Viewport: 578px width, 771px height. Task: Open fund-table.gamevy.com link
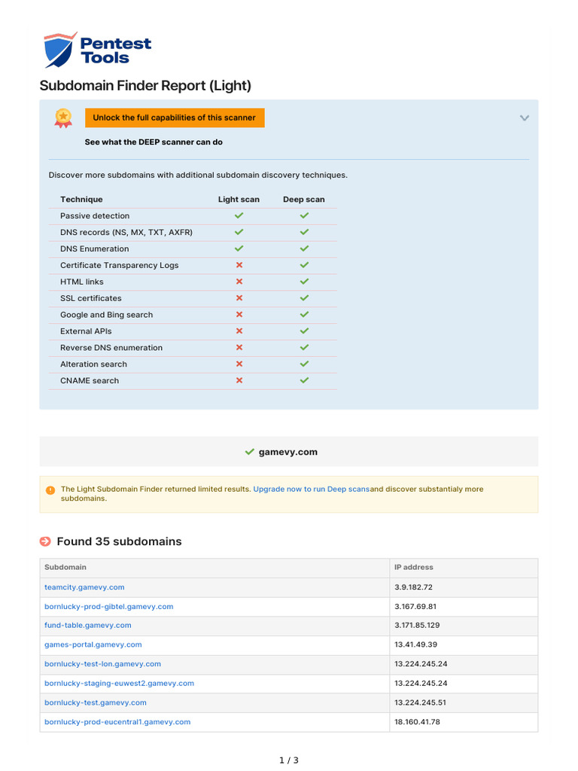click(x=87, y=626)
